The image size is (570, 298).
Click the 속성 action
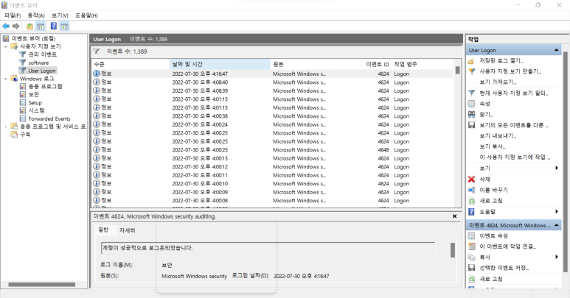485,104
